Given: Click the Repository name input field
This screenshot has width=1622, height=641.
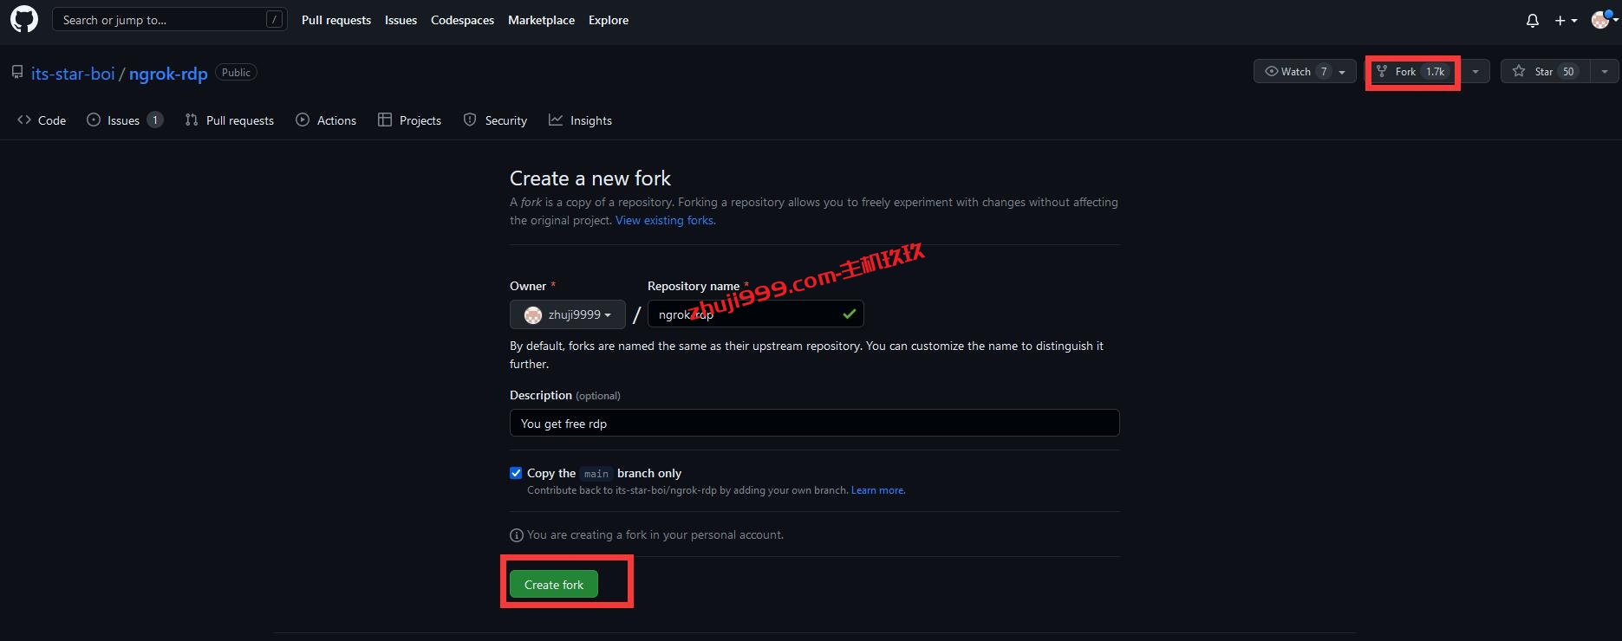Looking at the screenshot, I should pyautogui.click(x=755, y=314).
